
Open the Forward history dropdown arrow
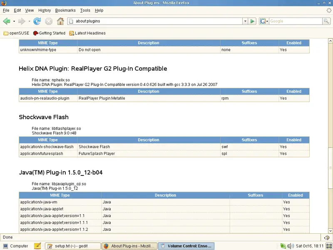pos(29,21)
